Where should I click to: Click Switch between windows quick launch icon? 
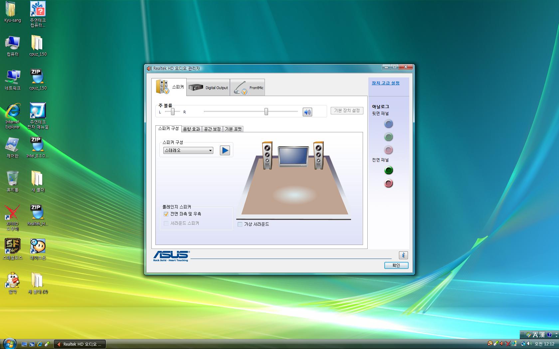point(32,344)
